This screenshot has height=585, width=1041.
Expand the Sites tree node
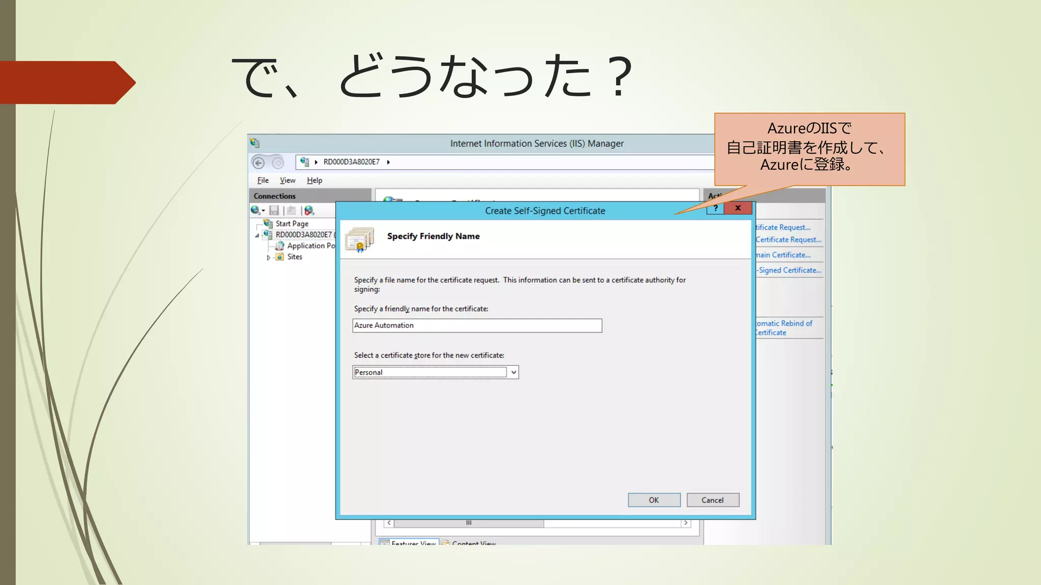268,257
